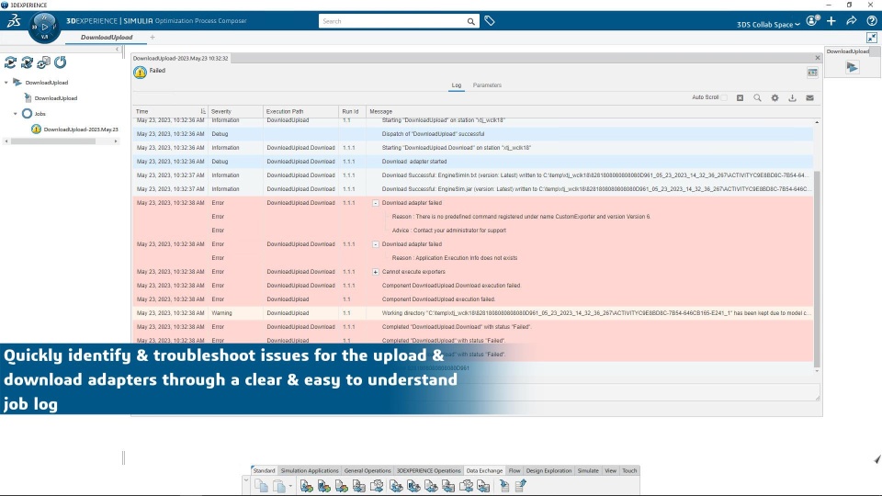Switch to the Parameters tab
The width and height of the screenshot is (882, 496).
(x=487, y=85)
